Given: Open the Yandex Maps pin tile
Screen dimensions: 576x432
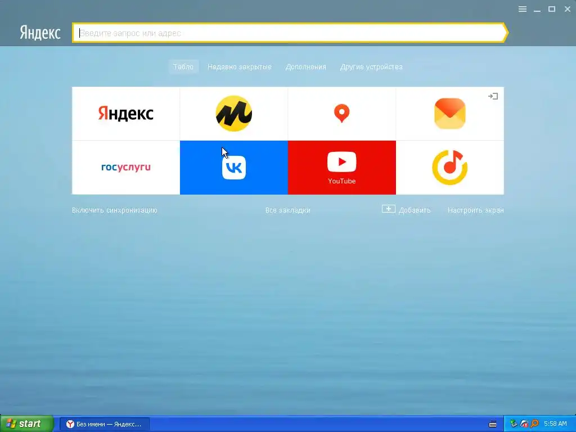Looking at the screenshot, I should pyautogui.click(x=341, y=114).
